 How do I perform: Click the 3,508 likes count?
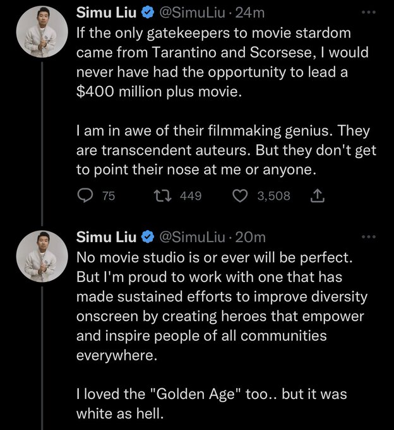point(273,197)
